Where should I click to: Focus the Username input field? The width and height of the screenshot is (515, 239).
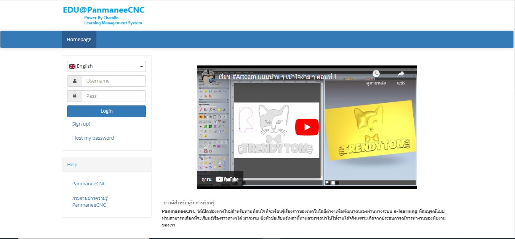tap(114, 81)
